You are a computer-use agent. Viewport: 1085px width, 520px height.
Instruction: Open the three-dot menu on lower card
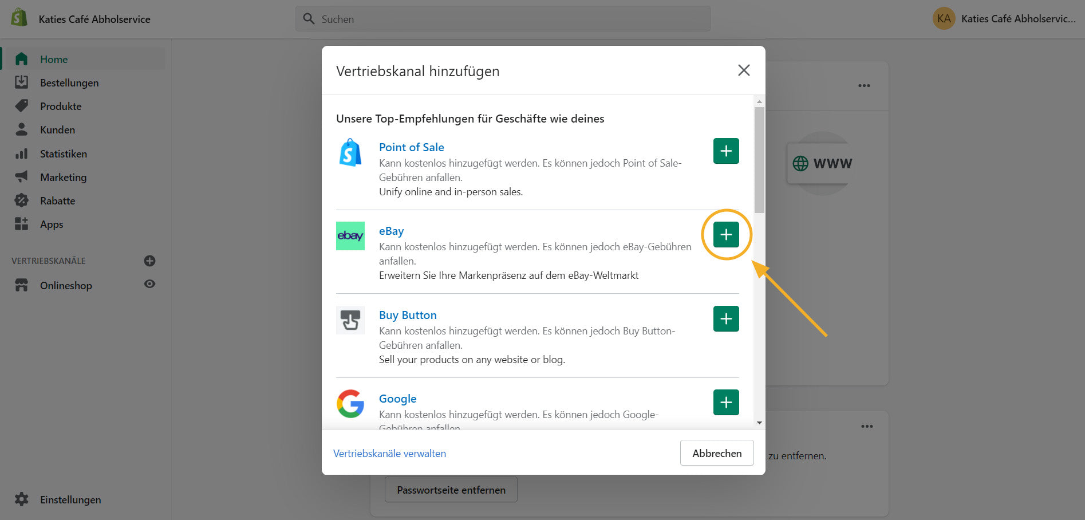867,427
